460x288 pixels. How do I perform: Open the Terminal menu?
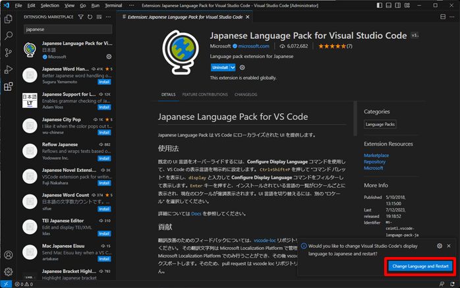point(113,5)
